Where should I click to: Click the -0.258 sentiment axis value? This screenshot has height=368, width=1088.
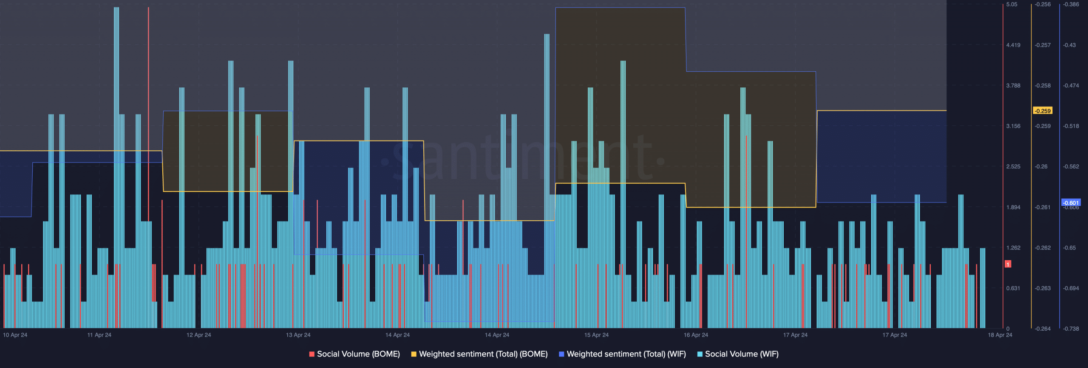1043,86
